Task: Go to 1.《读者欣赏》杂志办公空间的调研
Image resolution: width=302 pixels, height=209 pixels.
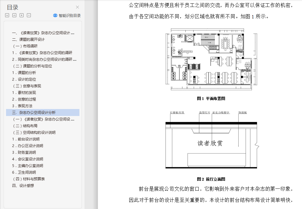Action: (x=42, y=53)
